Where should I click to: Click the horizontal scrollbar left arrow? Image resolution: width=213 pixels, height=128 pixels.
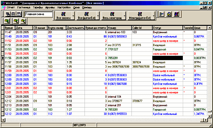(3, 120)
